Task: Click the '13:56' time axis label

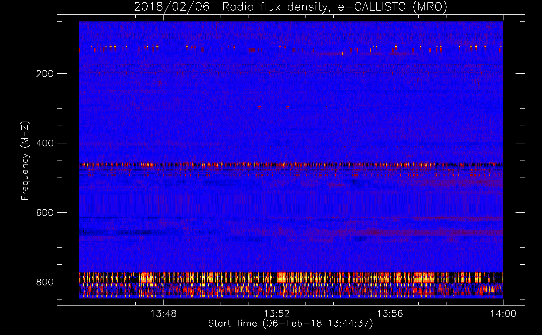Action: [x=390, y=314]
